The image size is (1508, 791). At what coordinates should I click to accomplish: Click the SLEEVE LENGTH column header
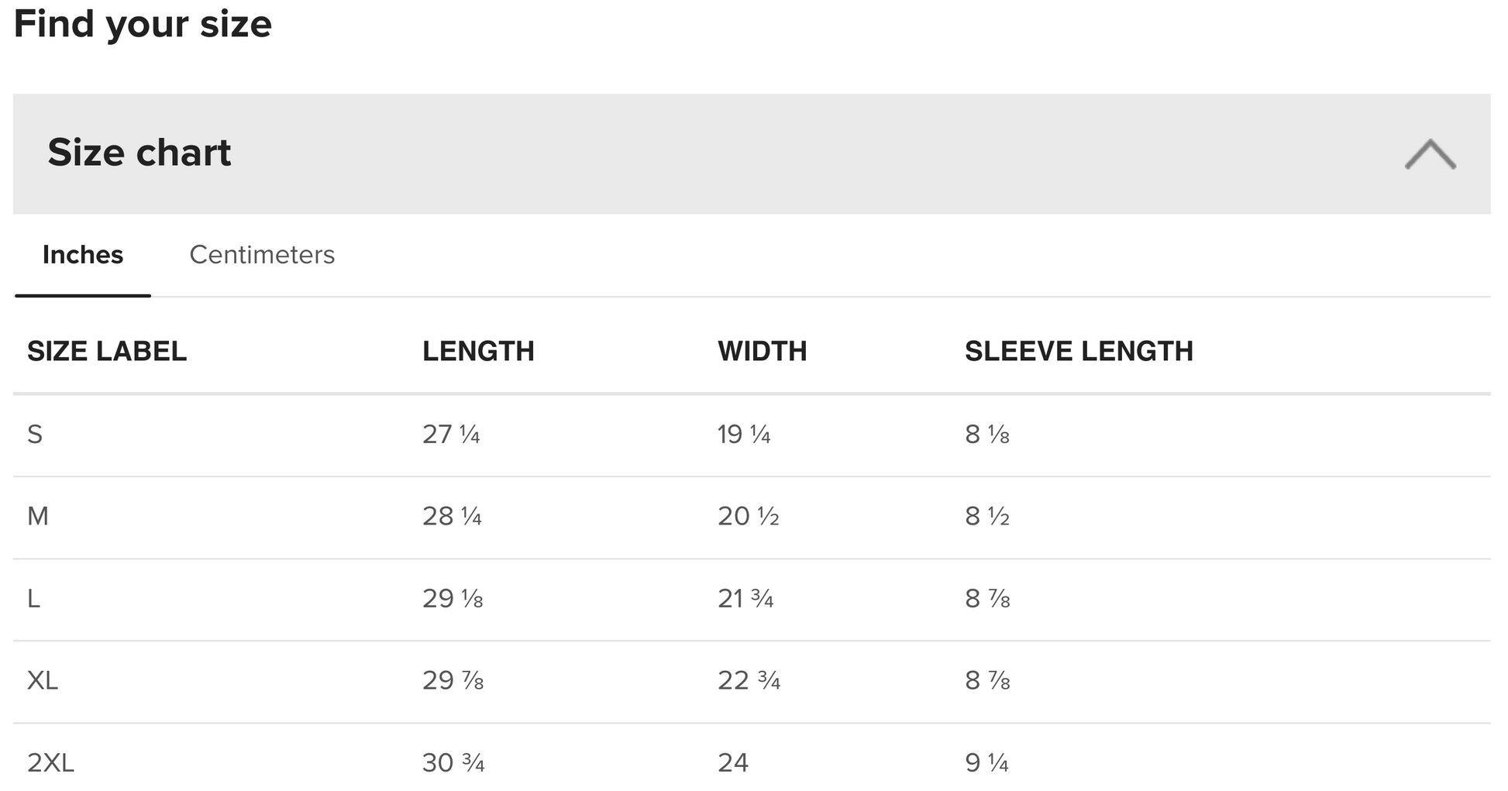[x=1078, y=352]
